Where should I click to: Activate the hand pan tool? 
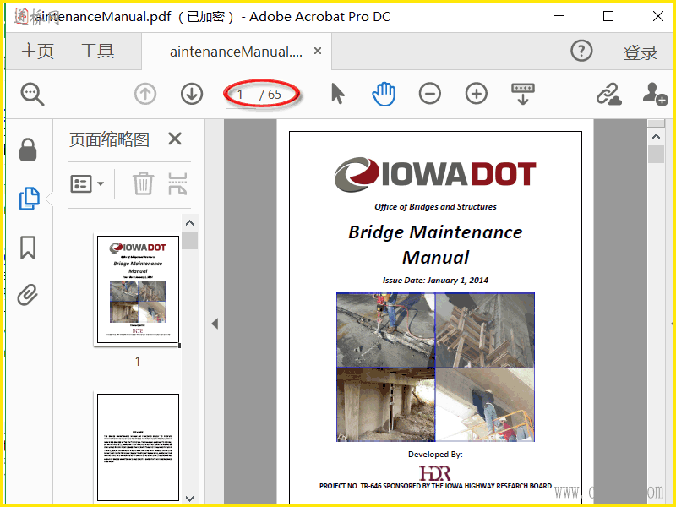(x=384, y=94)
